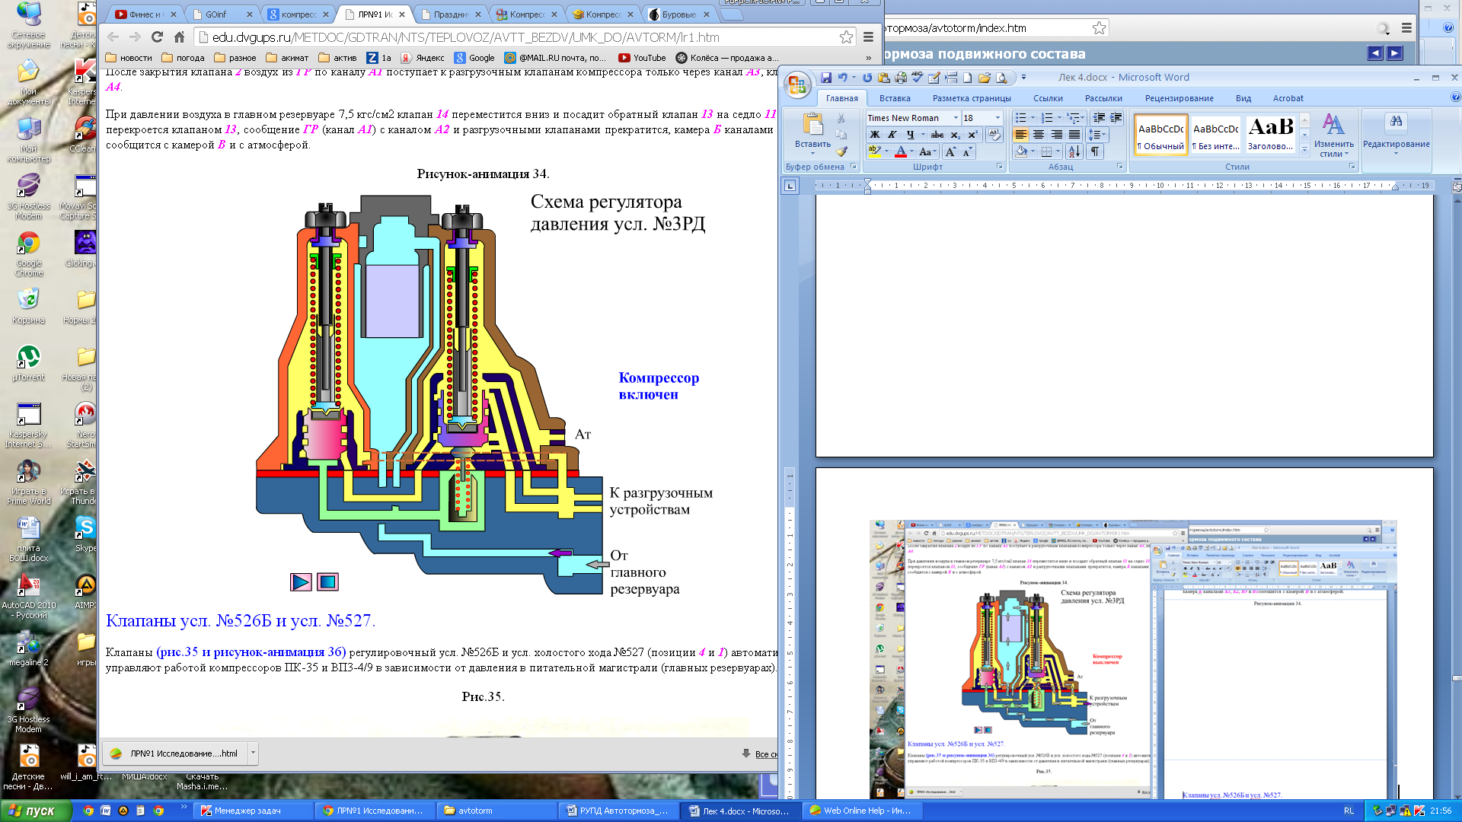
Task: Clear formatting with the eraser icon
Action: click(x=994, y=135)
